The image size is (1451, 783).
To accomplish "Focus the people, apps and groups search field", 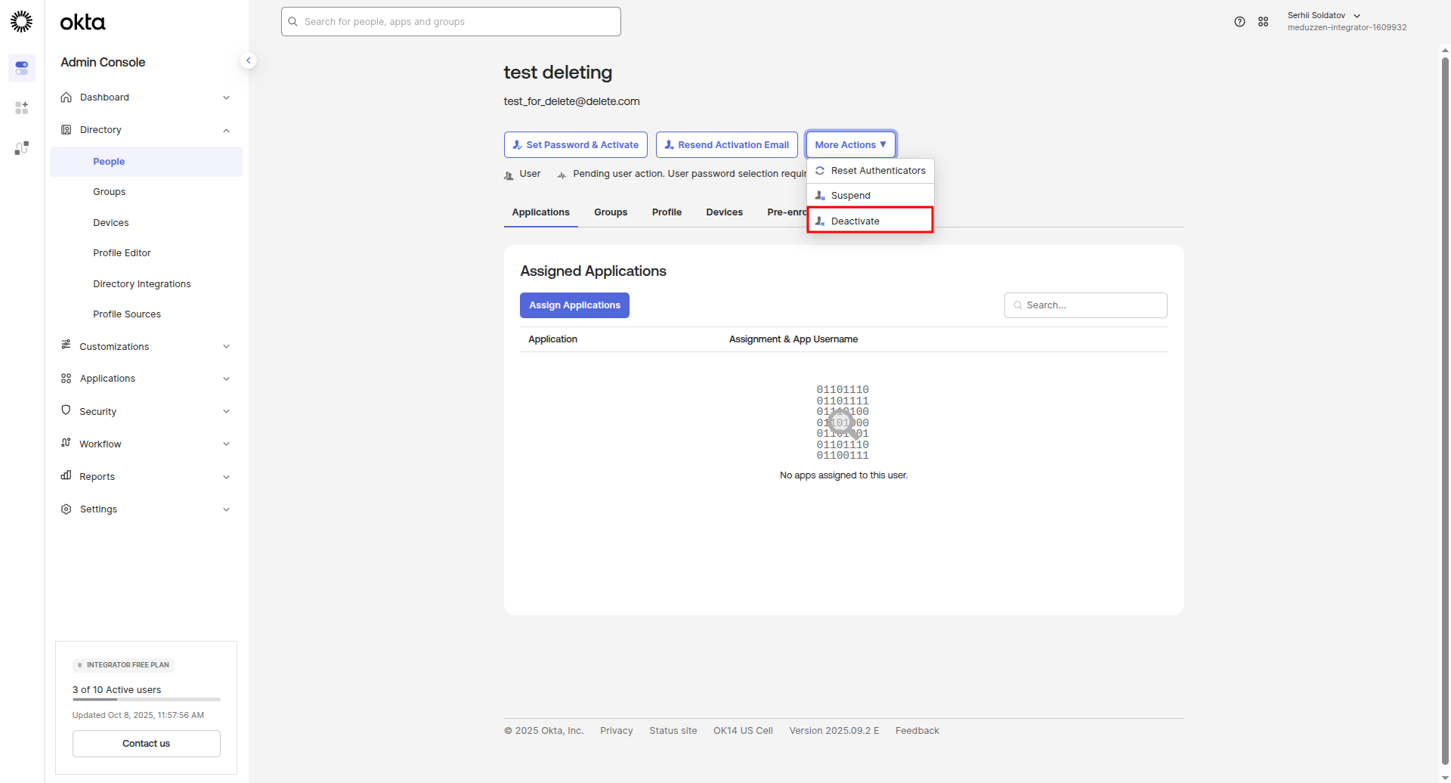I will (x=451, y=22).
